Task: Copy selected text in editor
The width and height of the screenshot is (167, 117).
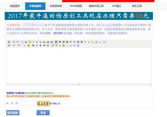Action: [x=40, y=42]
